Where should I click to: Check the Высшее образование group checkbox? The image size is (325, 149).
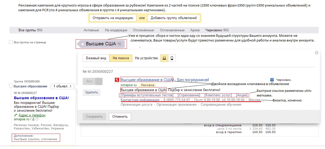click(11, 86)
